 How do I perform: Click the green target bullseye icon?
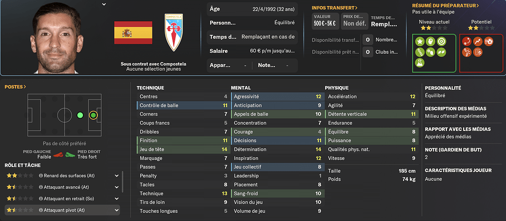pos(441,42)
